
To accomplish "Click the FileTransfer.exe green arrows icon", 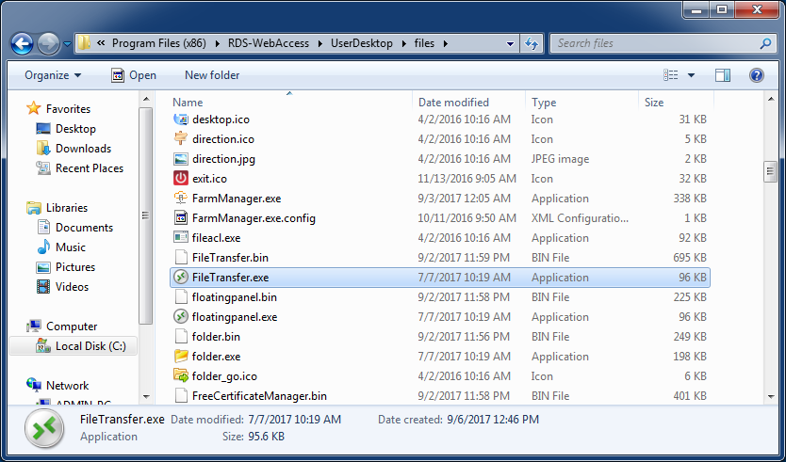I will tap(180, 278).
